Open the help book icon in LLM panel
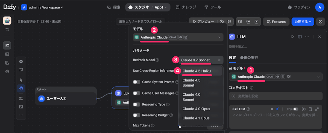Screen dimensions: 328x133 click(x=300, y=37)
